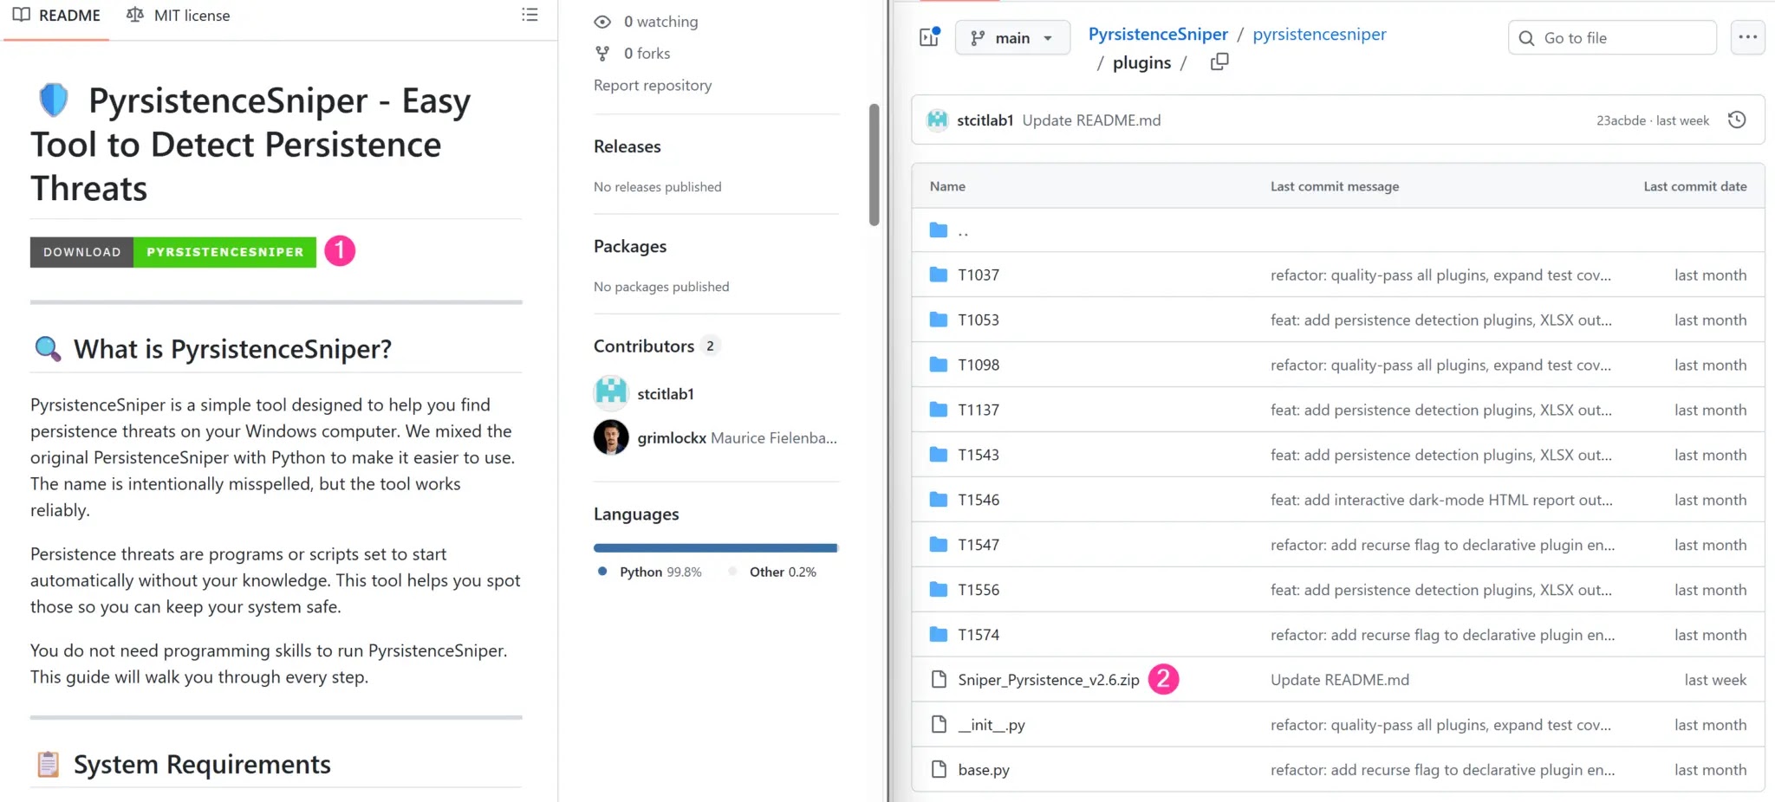This screenshot has height=802, width=1775.
Task: Copy the plugins path icon
Action: coord(1219,62)
